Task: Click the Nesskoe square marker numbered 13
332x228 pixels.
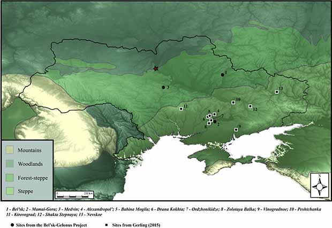Action: tap(277, 92)
